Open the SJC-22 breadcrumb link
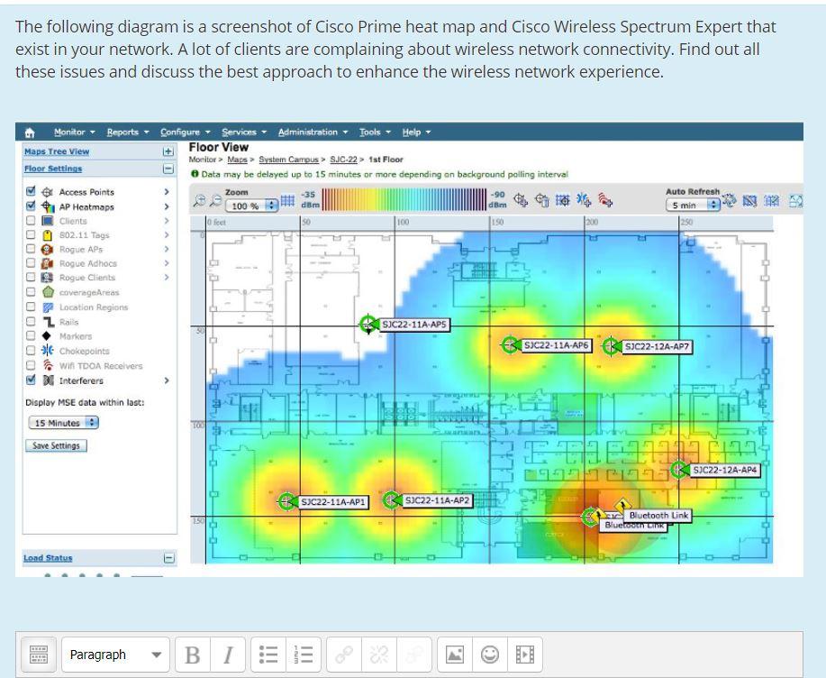The height and width of the screenshot is (678, 826). (x=343, y=160)
